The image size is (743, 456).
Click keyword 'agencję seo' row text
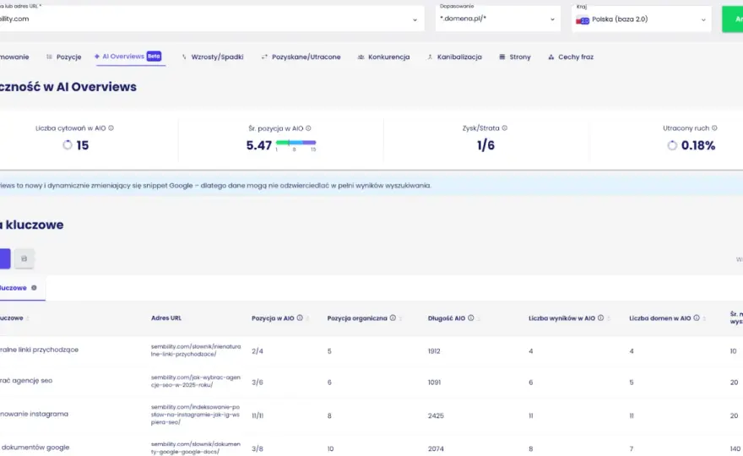coord(26,381)
